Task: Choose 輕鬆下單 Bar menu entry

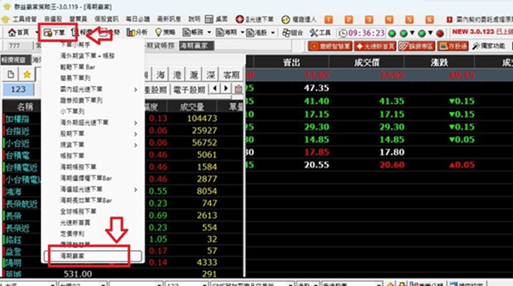Action: click(x=78, y=67)
